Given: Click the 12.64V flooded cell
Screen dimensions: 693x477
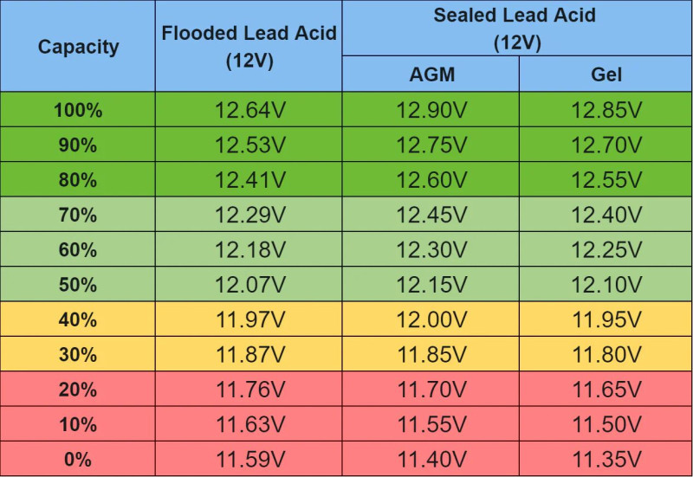Looking at the screenshot, I should coord(249,110).
